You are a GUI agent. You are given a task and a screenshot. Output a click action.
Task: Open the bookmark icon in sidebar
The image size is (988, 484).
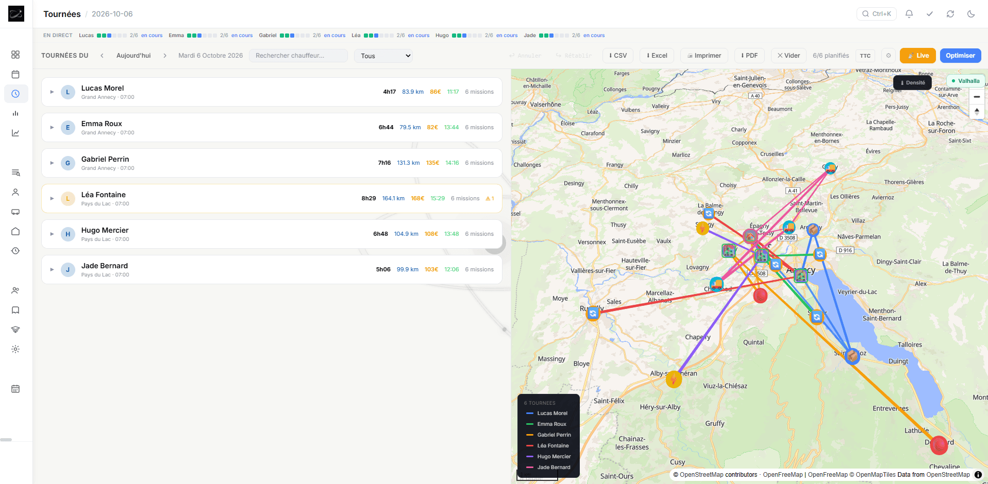coord(15,310)
